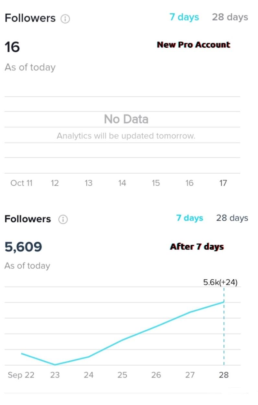This screenshot has height=405, width=258.
Task: Select the 7 days tab in top chart
Action: click(184, 17)
